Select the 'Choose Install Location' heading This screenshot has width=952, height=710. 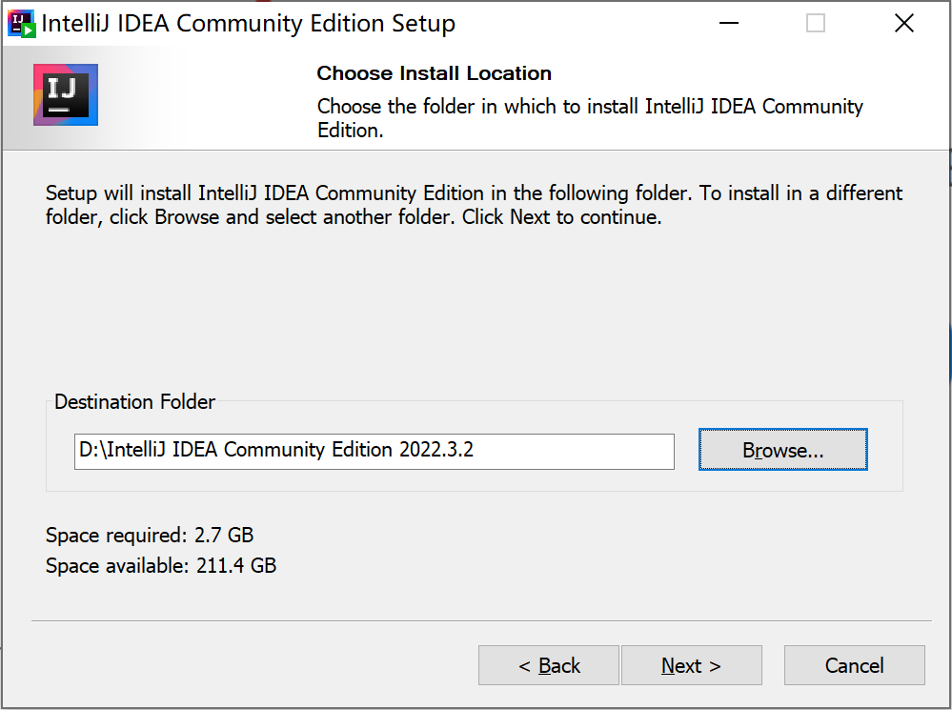435,73
